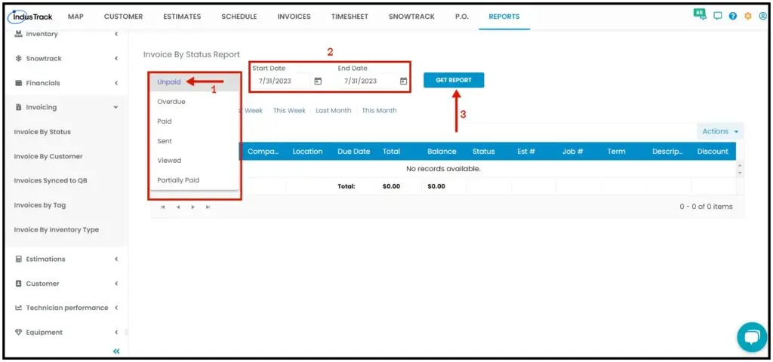Image resolution: width=773 pixels, height=362 pixels.
Task: Collapse the sidebar with double chevron
Action: [x=116, y=351]
